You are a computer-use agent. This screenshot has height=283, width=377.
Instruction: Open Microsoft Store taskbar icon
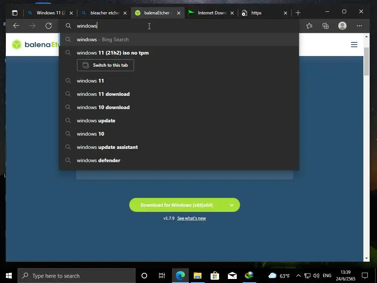click(x=215, y=276)
